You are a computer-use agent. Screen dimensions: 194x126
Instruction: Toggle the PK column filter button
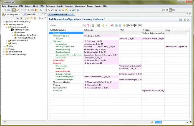point(132,25)
